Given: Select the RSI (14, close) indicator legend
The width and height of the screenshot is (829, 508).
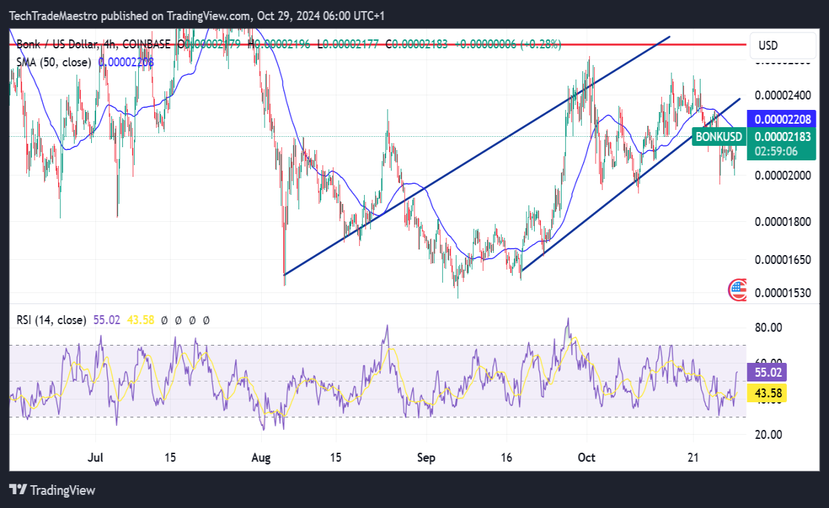Looking at the screenshot, I should click(52, 320).
